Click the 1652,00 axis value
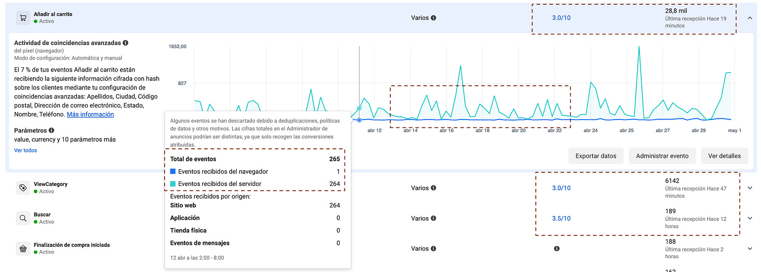 [178, 46]
